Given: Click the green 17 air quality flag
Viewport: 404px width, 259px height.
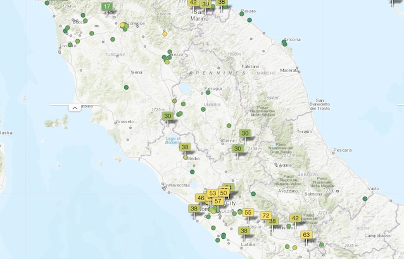Looking at the screenshot, I should point(107,7).
